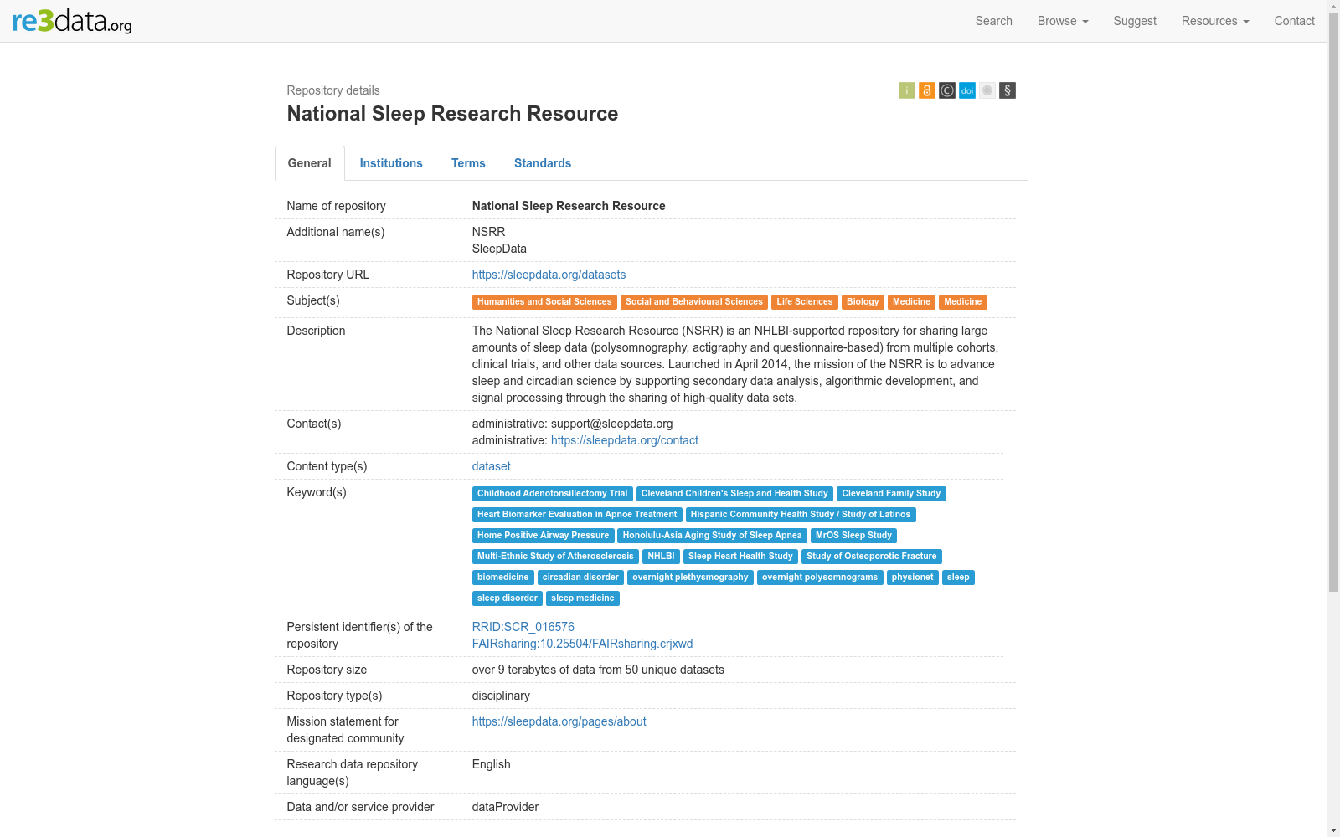This screenshot has height=837, width=1340.
Task: Expand the Resources dropdown menu
Action: click(1215, 21)
